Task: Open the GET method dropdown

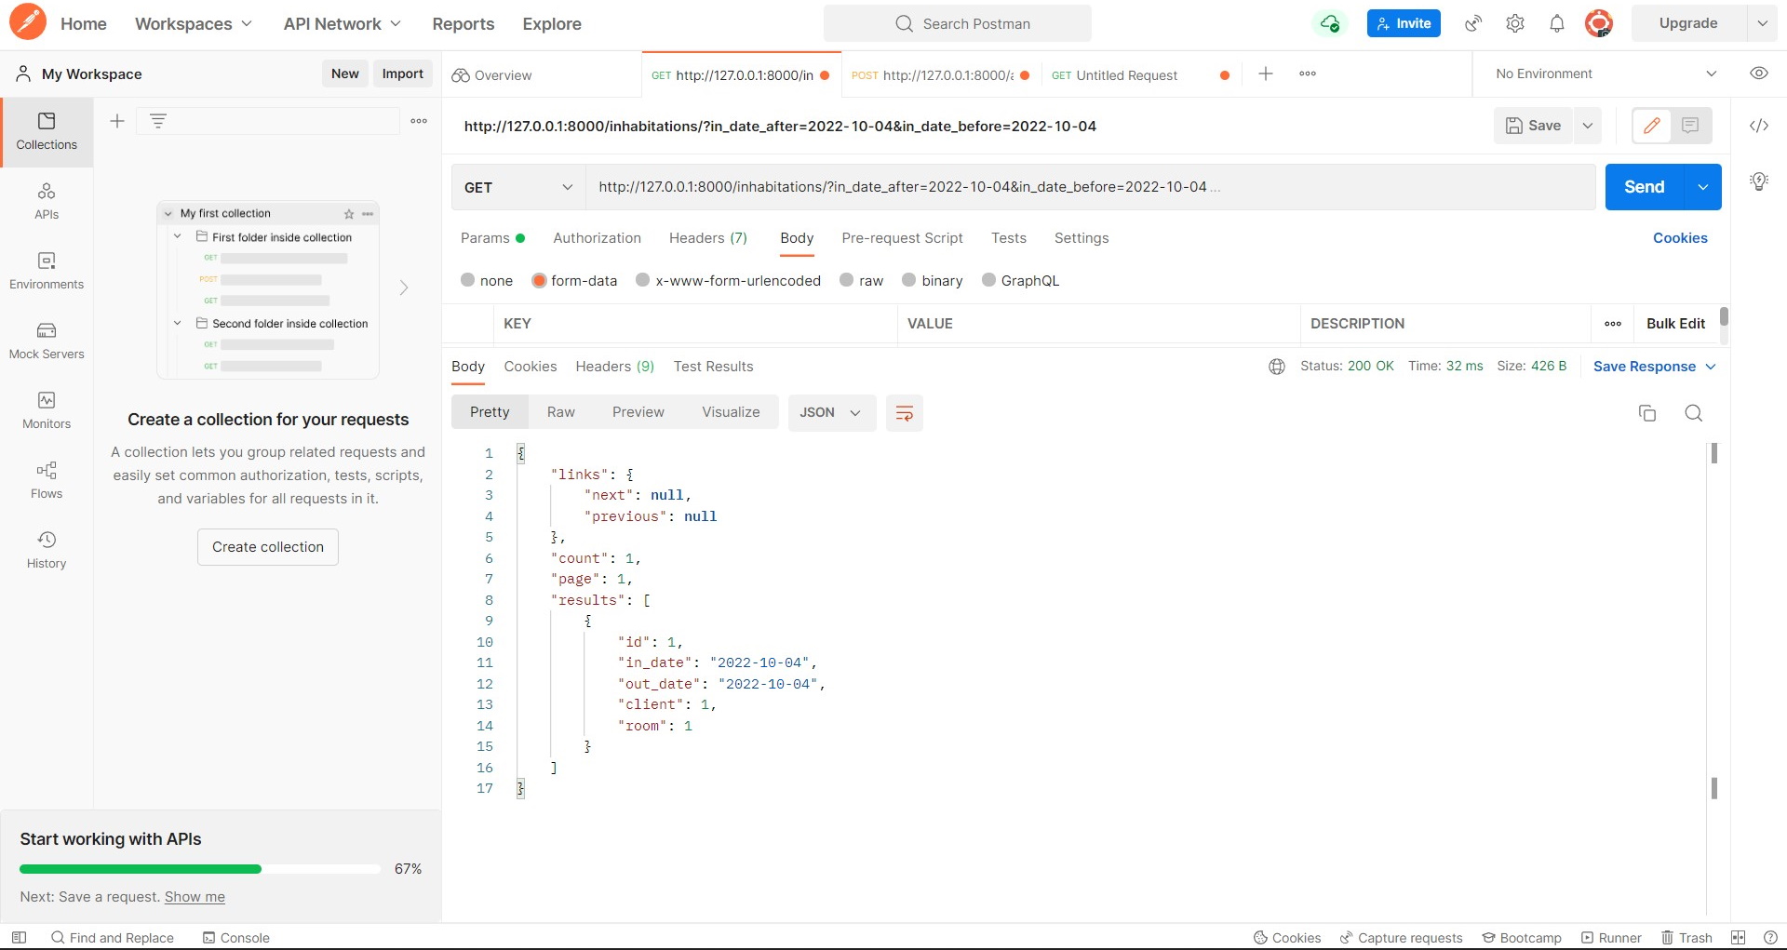Action: pos(517,187)
